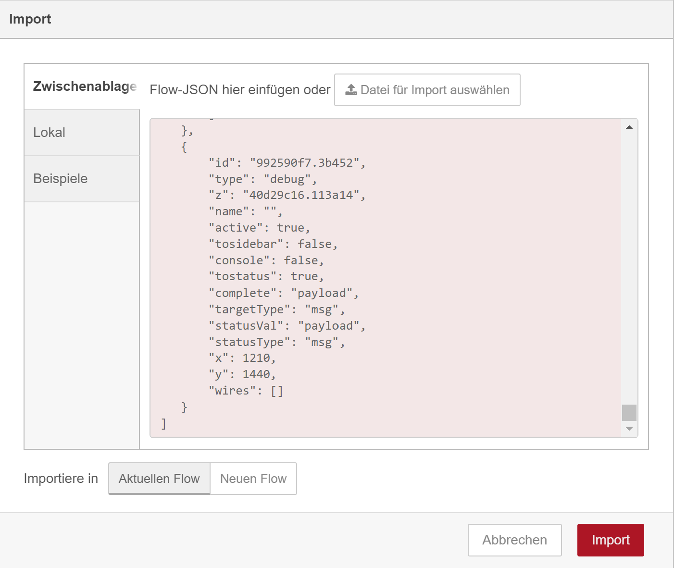
Task: Click the "id": "992590f7.3b452" line
Action: [x=287, y=163]
